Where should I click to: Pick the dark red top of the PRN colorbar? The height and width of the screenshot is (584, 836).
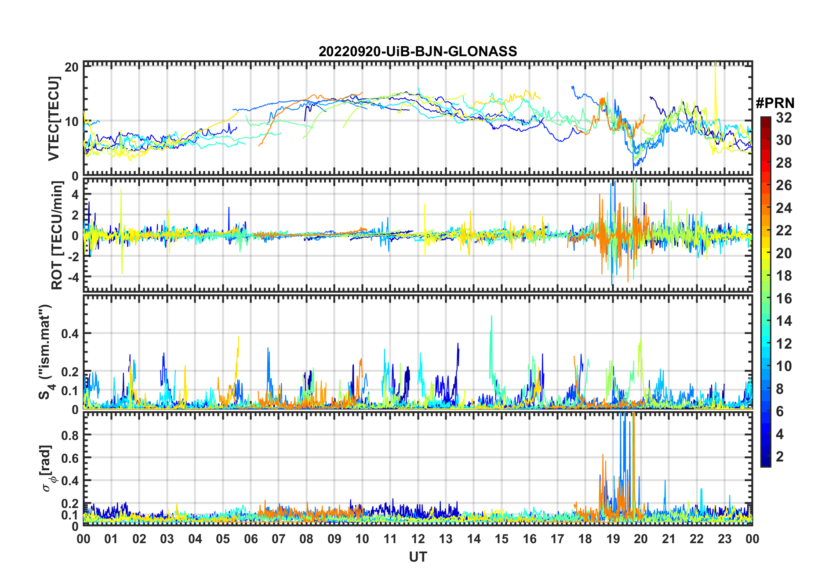click(765, 119)
